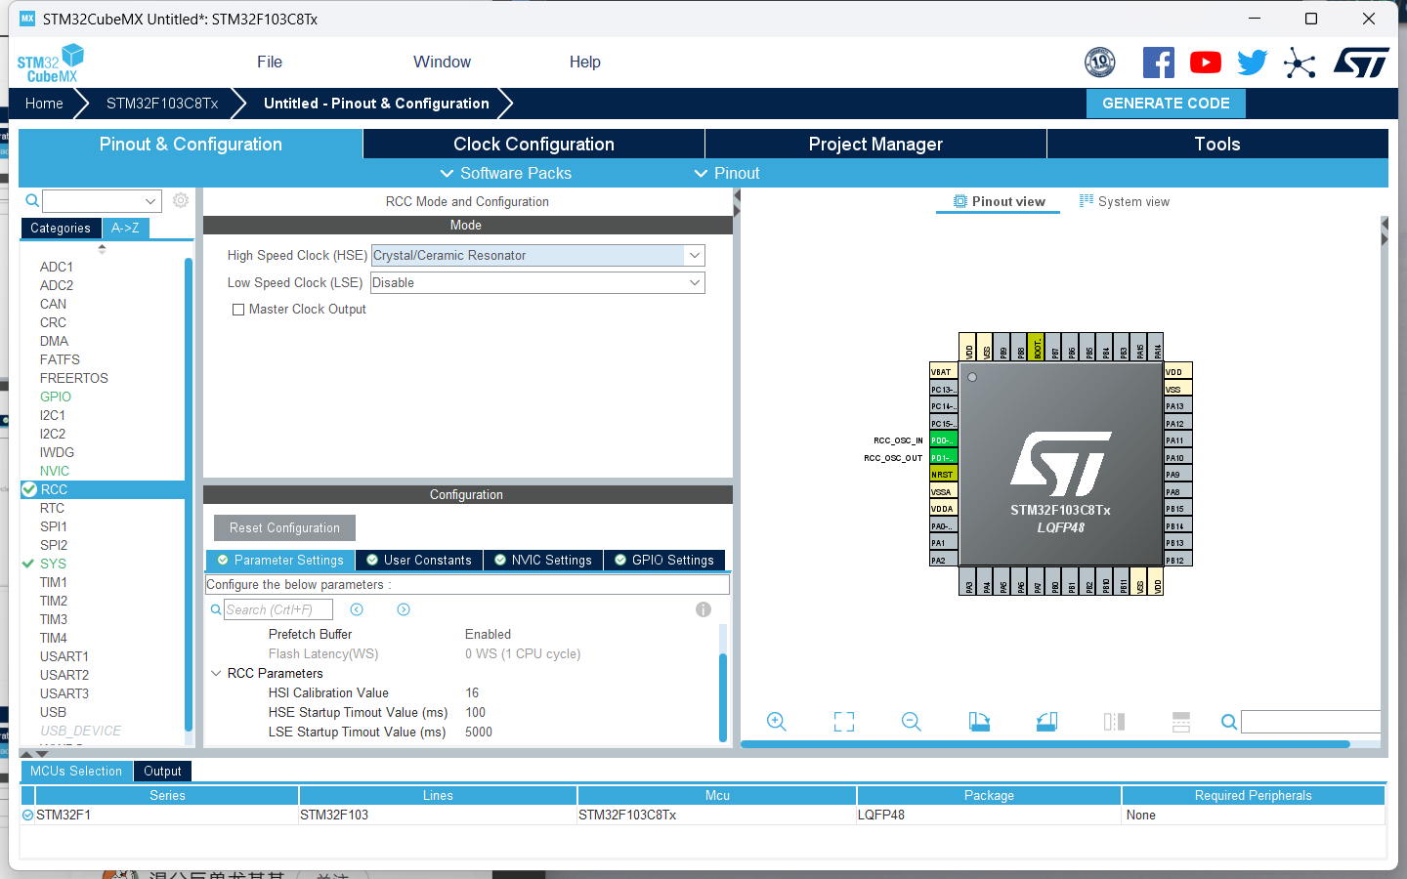Select SYS in the category list

[x=53, y=564]
